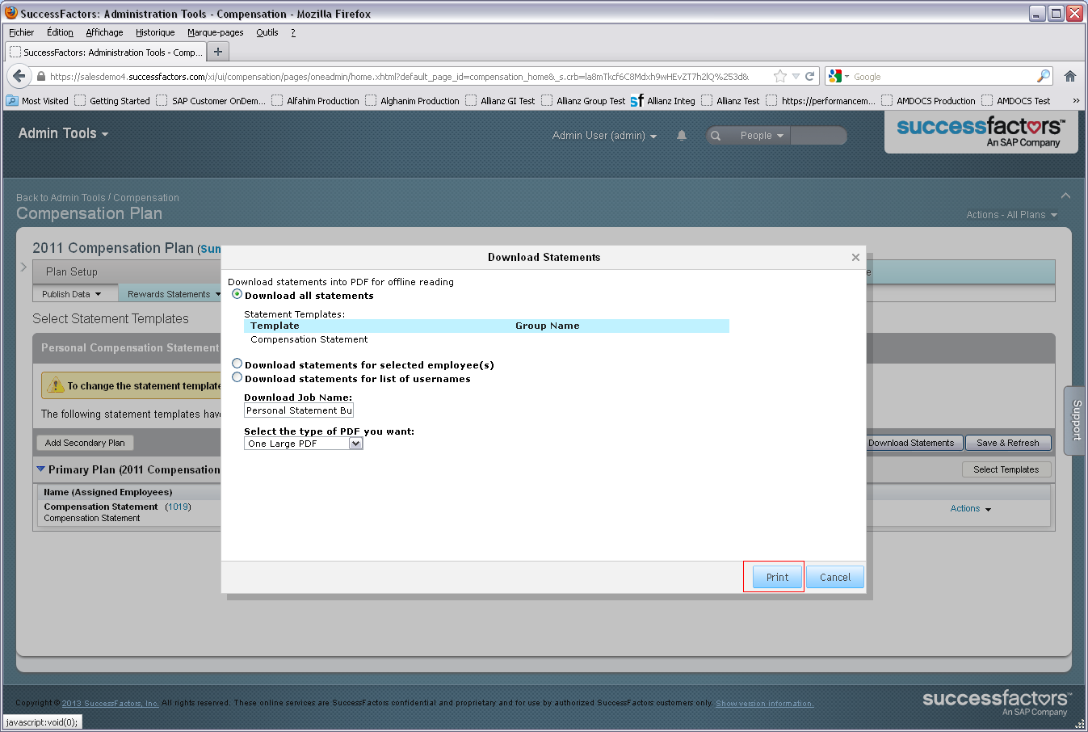Click the Compensation Statement template row
The width and height of the screenshot is (1088, 732).
(486, 339)
